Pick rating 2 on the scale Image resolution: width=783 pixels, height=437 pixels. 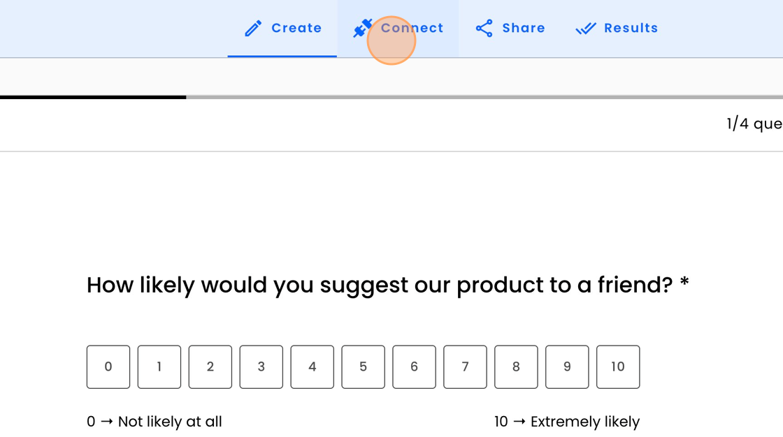210,366
